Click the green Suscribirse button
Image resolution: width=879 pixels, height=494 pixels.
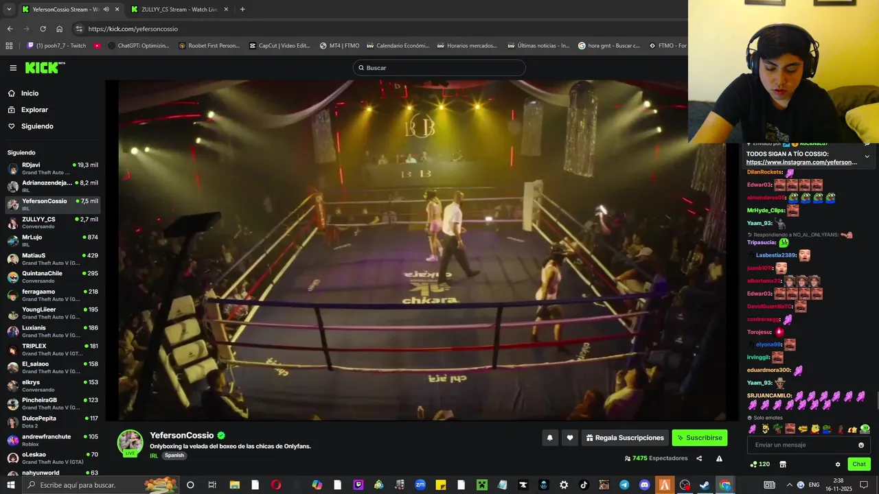(700, 438)
